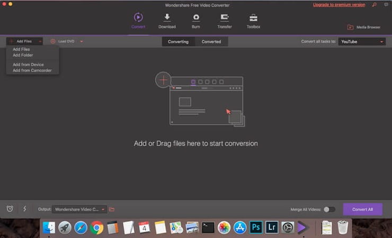Viewport: 392px width, 238px height.
Task: Open Launchpad rocket in the dock
Action: 65,227
